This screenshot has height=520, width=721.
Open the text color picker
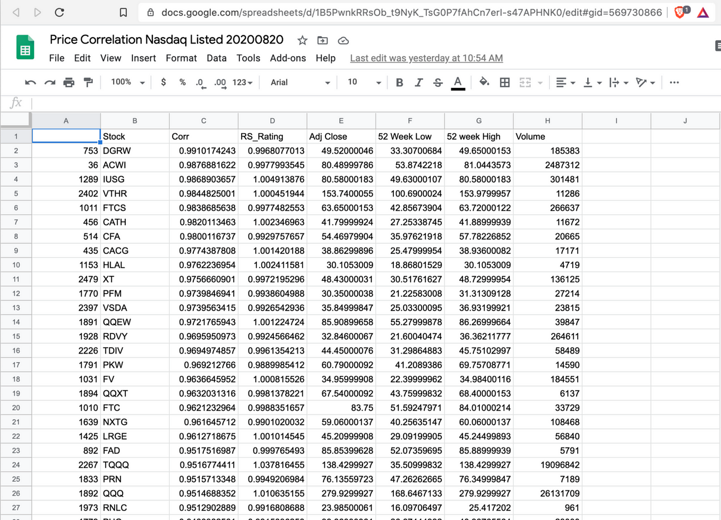(x=458, y=83)
